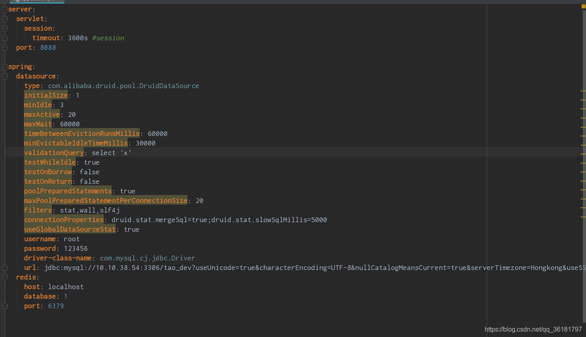Click the database key under redis

(x=40, y=296)
